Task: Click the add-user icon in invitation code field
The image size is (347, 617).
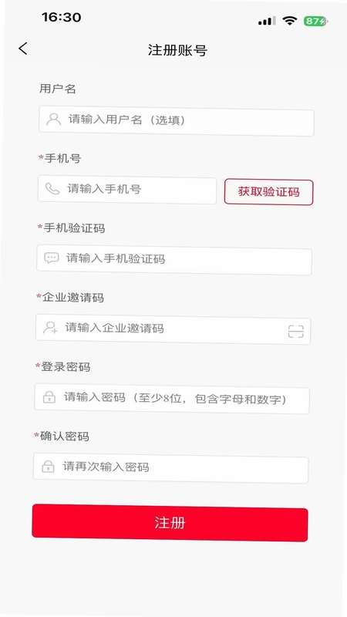Action: [50, 327]
